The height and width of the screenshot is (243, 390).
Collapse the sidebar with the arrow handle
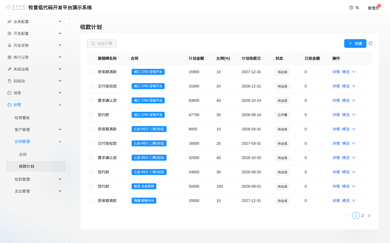point(70,23)
